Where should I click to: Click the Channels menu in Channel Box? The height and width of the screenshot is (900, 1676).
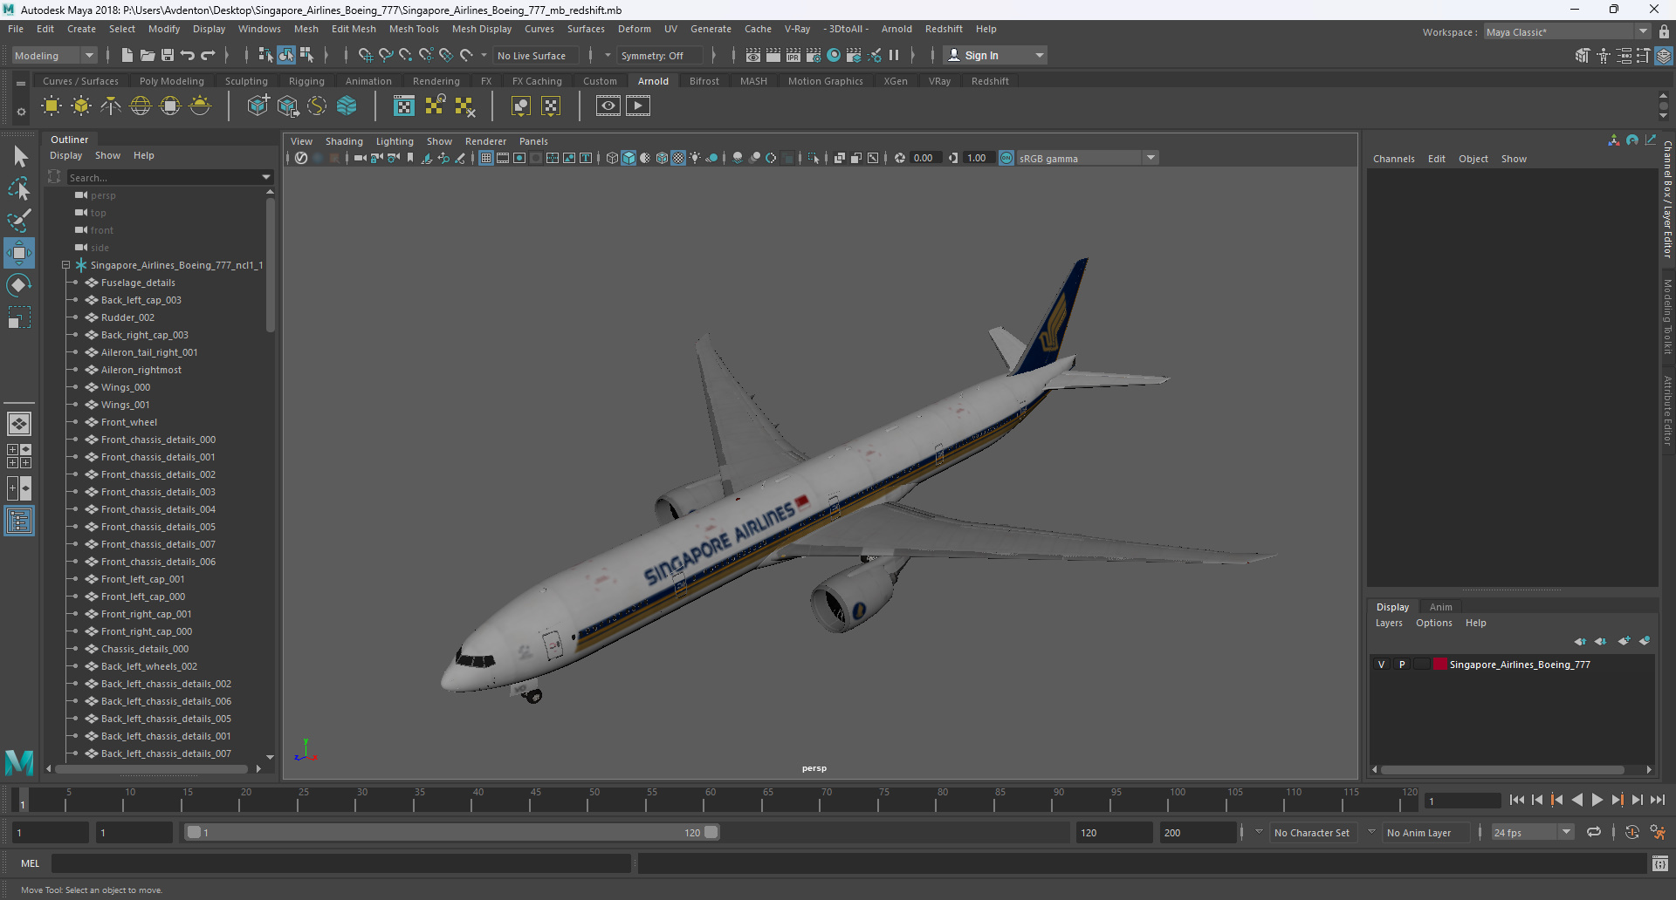click(x=1393, y=159)
